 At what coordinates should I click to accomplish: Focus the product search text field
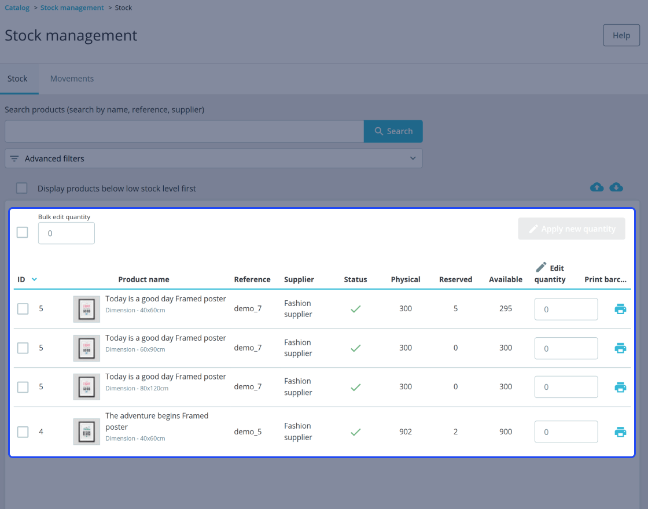coord(185,131)
